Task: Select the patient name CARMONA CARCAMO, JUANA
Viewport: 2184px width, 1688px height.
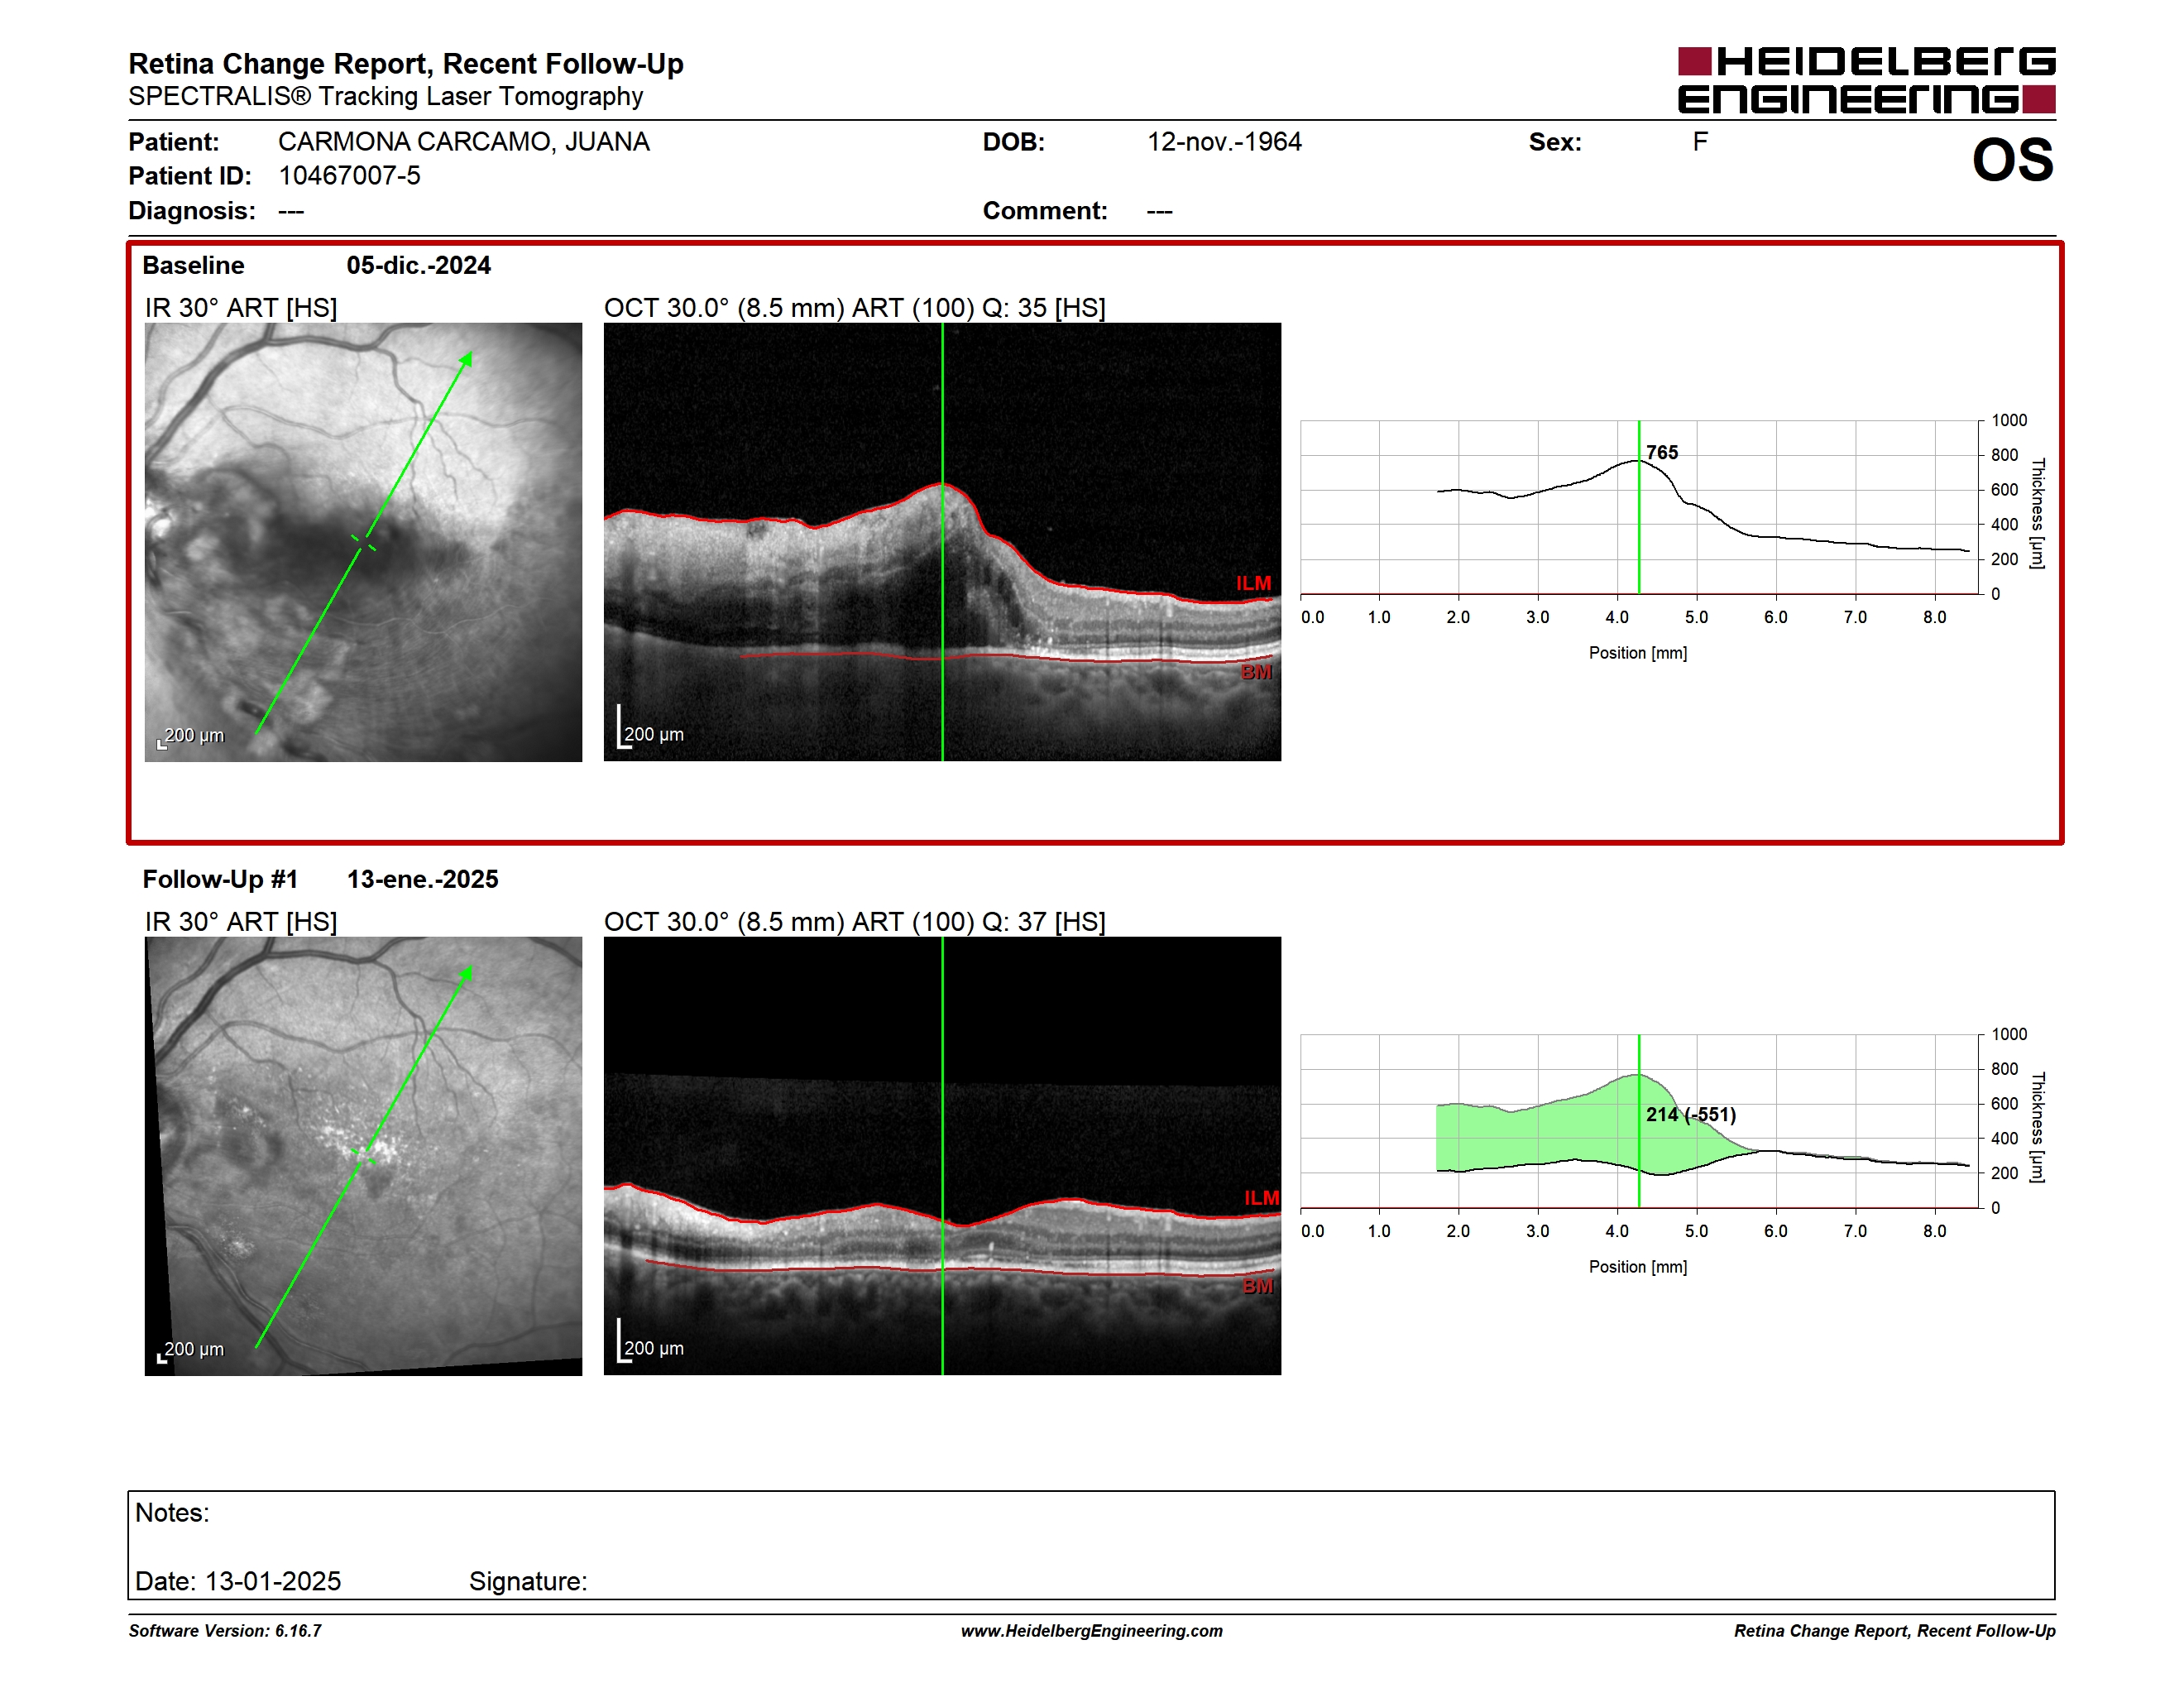Action: click(464, 142)
